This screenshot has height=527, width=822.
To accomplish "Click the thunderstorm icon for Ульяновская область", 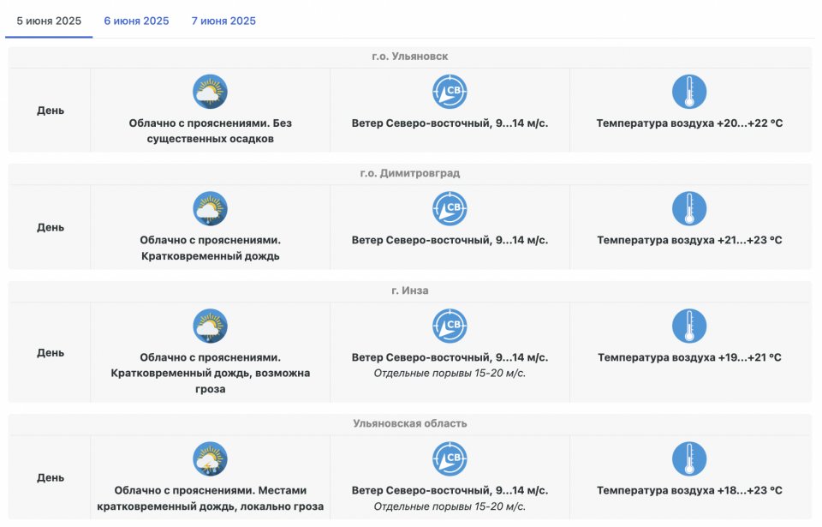I will (x=210, y=459).
